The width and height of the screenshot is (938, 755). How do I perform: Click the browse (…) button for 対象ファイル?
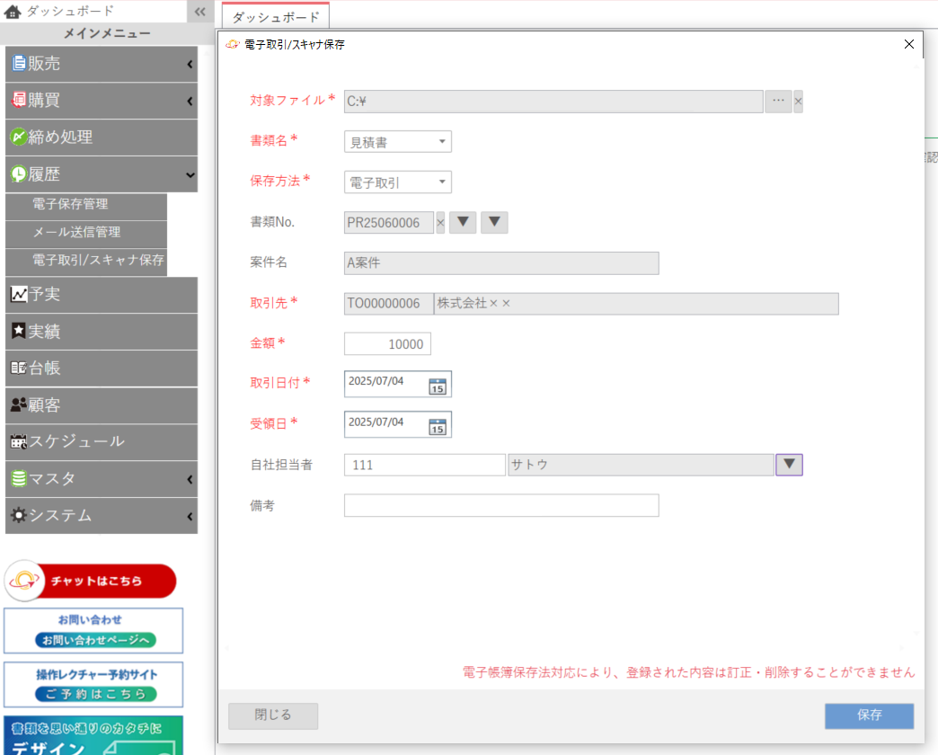(x=778, y=102)
